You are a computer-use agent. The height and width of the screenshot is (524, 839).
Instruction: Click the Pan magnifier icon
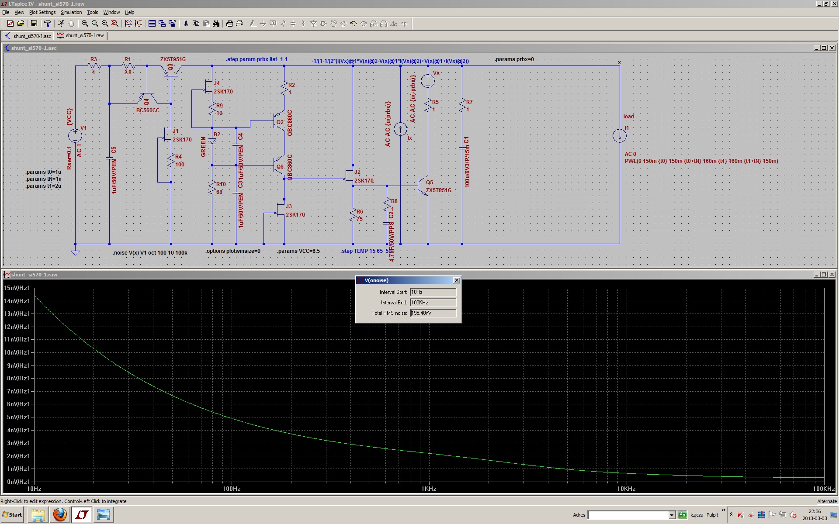click(95, 24)
